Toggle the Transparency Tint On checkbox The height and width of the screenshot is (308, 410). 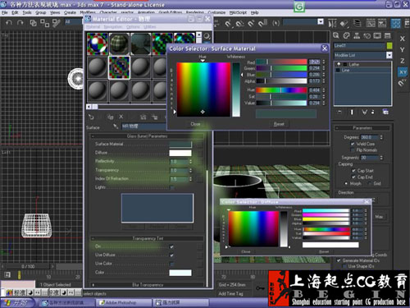click(171, 246)
